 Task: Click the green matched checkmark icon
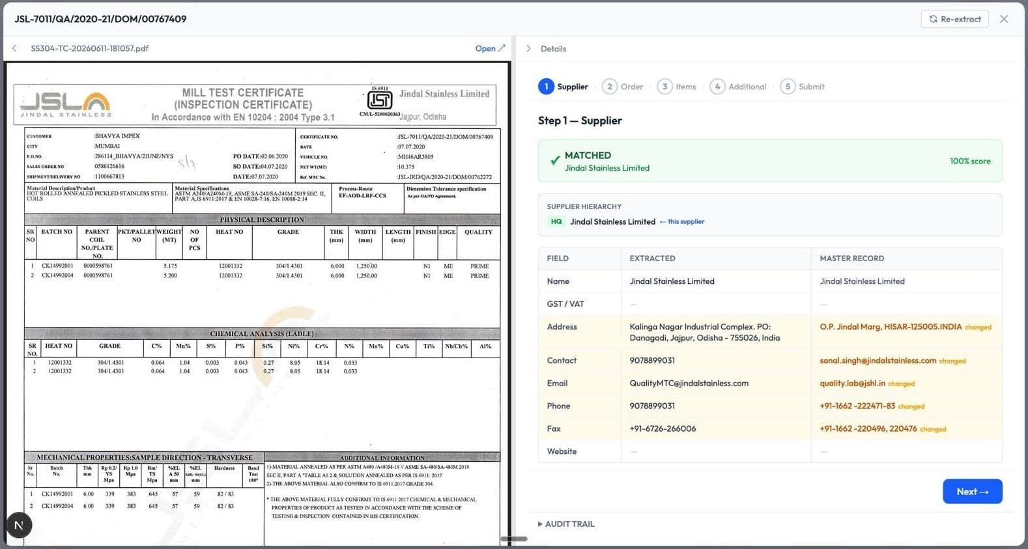pos(555,160)
